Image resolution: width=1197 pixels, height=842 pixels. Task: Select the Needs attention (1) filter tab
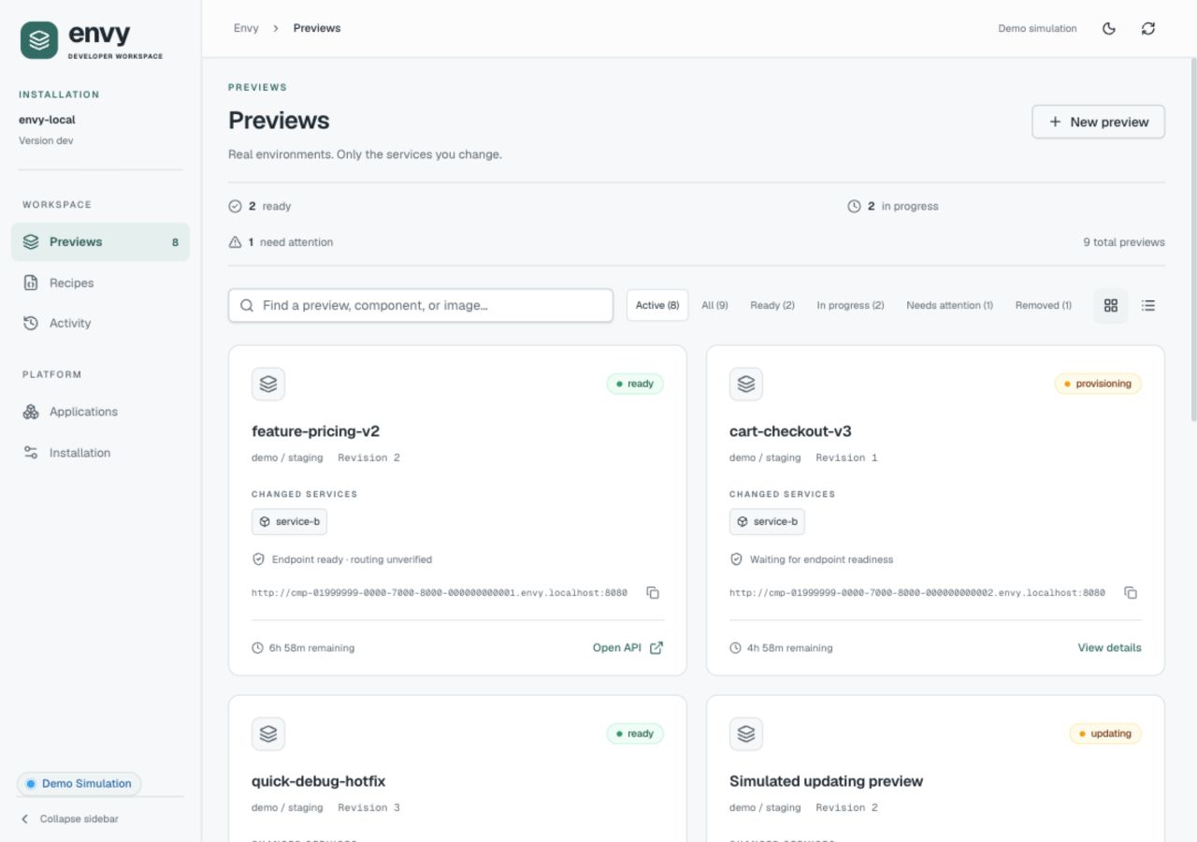[949, 305]
